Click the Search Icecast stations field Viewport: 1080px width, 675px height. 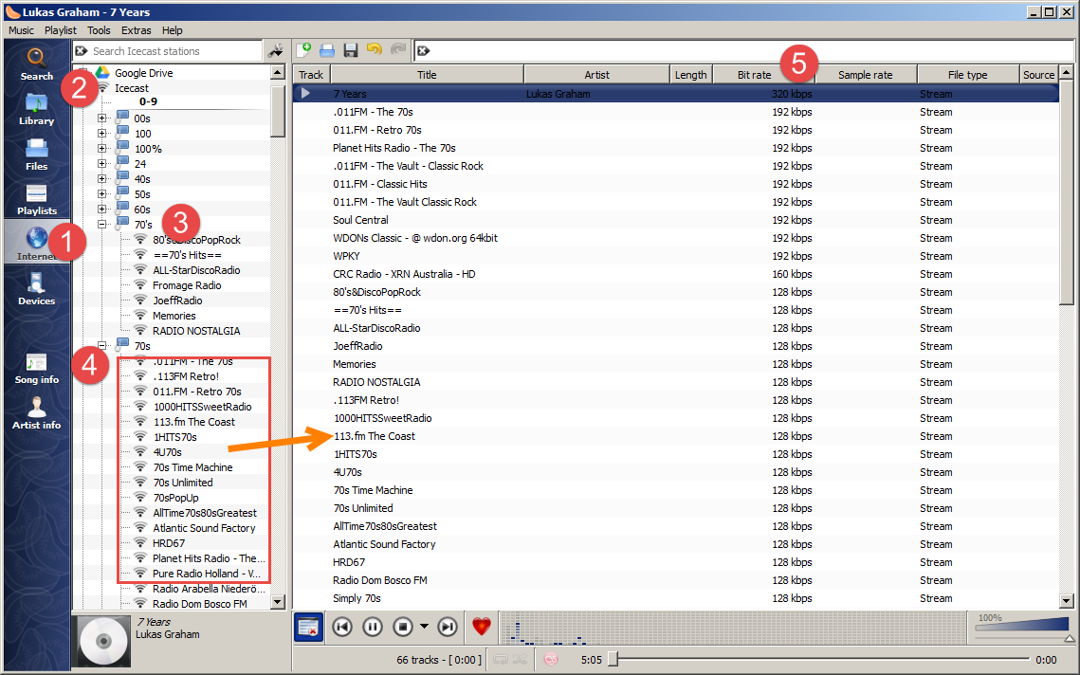(x=175, y=51)
